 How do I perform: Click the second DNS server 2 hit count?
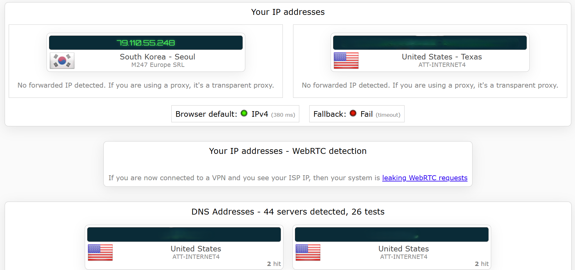482,264
